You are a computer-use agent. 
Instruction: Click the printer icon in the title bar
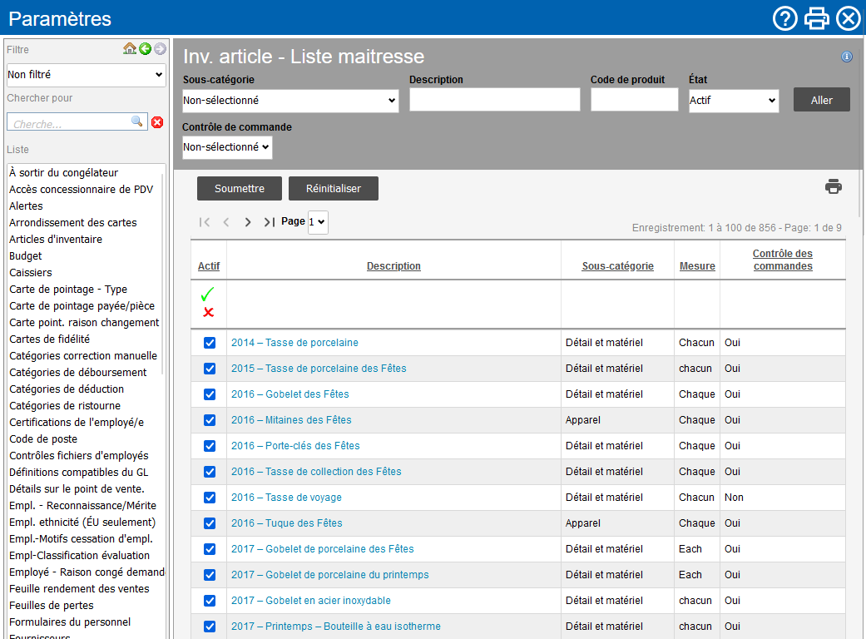click(x=816, y=18)
